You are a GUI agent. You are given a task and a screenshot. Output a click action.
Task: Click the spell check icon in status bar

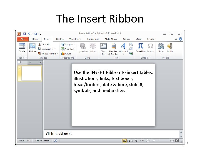[56, 141]
